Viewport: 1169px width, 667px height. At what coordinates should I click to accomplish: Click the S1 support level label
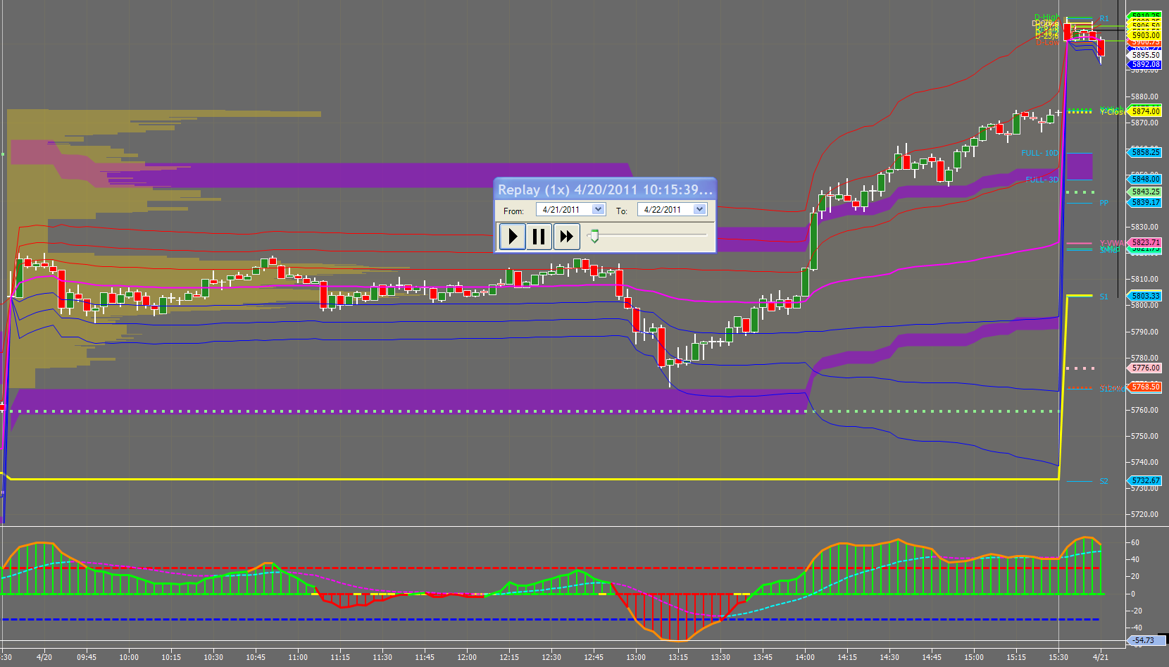tap(1104, 297)
